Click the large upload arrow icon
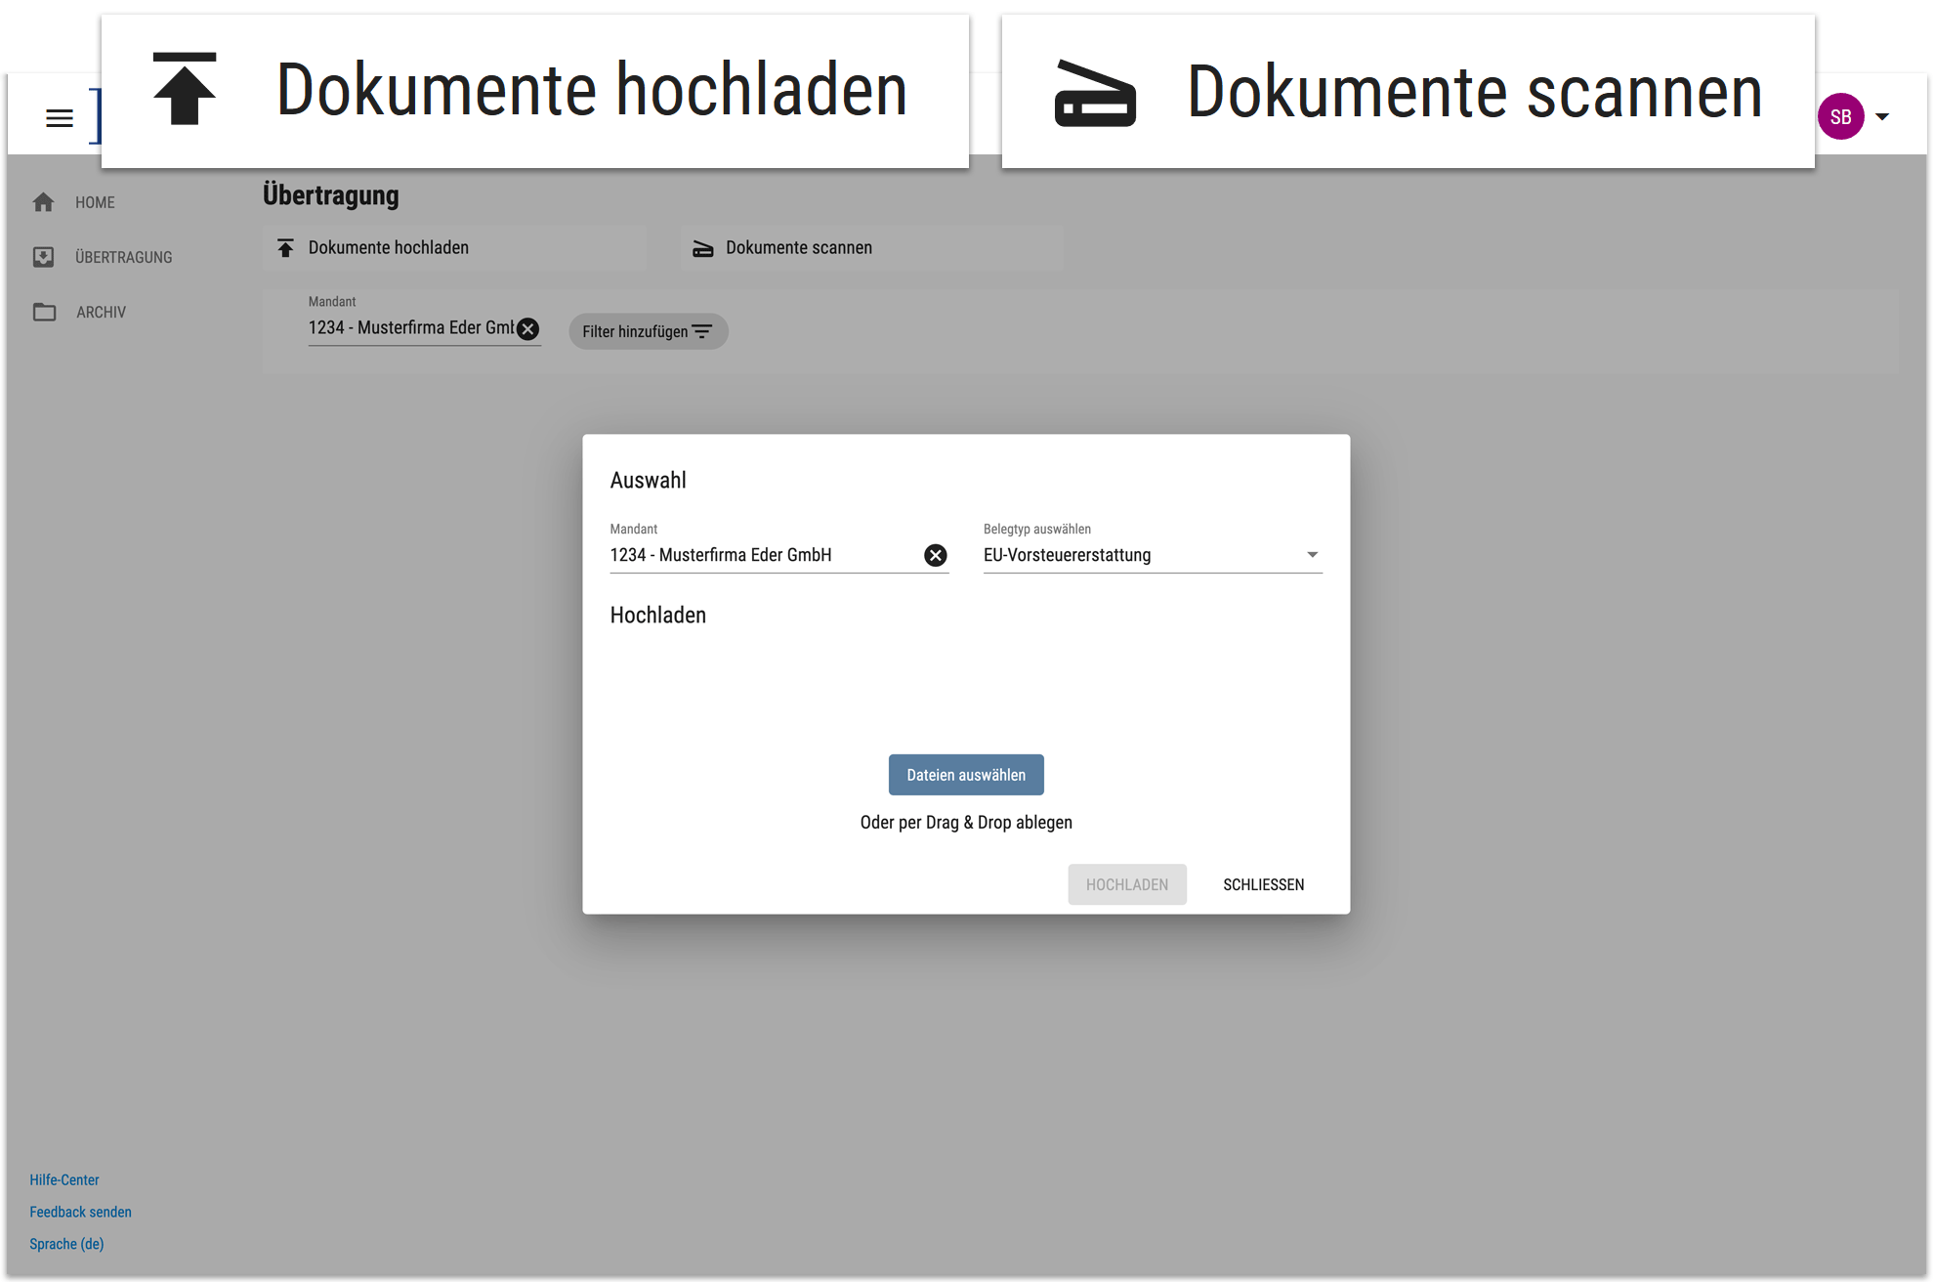The image size is (1934, 1282). tap(185, 89)
